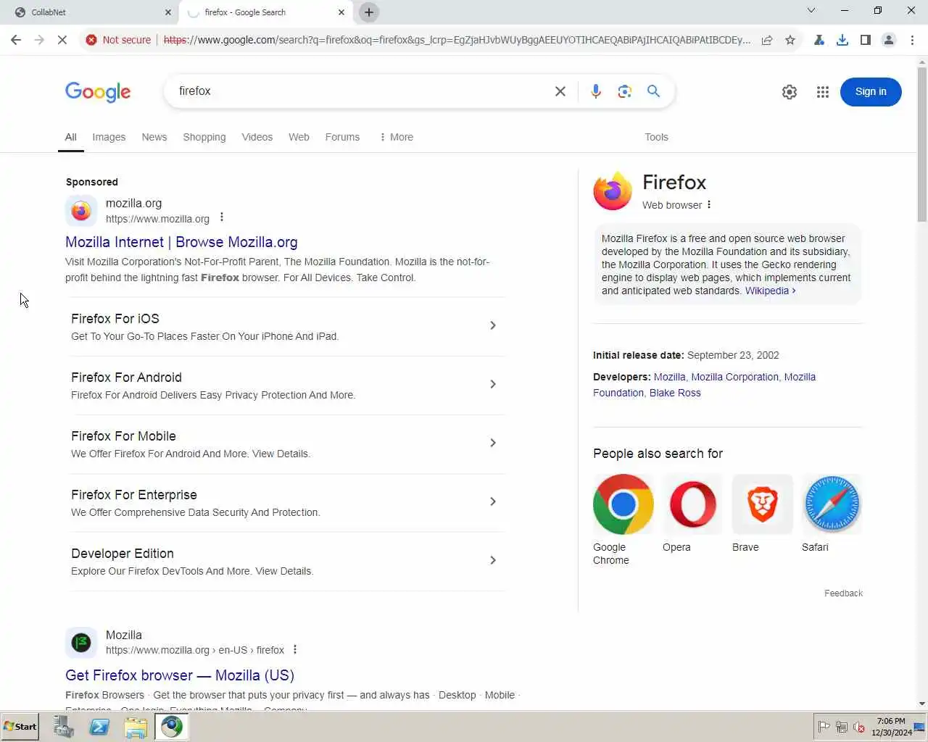This screenshot has height=742, width=928.
Task: Open the file explorer taskbar icon
Action: (x=136, y=727)
